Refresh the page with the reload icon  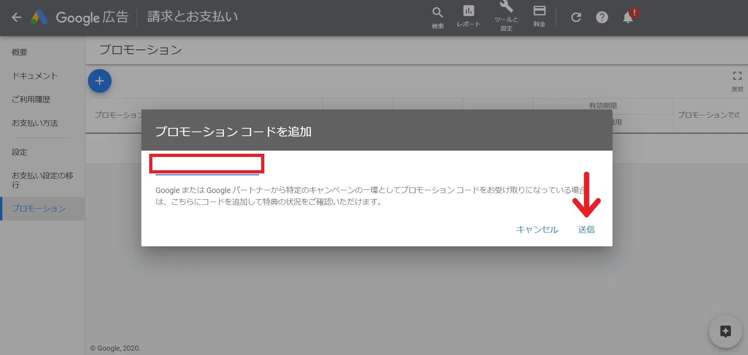tap(576, 17)
